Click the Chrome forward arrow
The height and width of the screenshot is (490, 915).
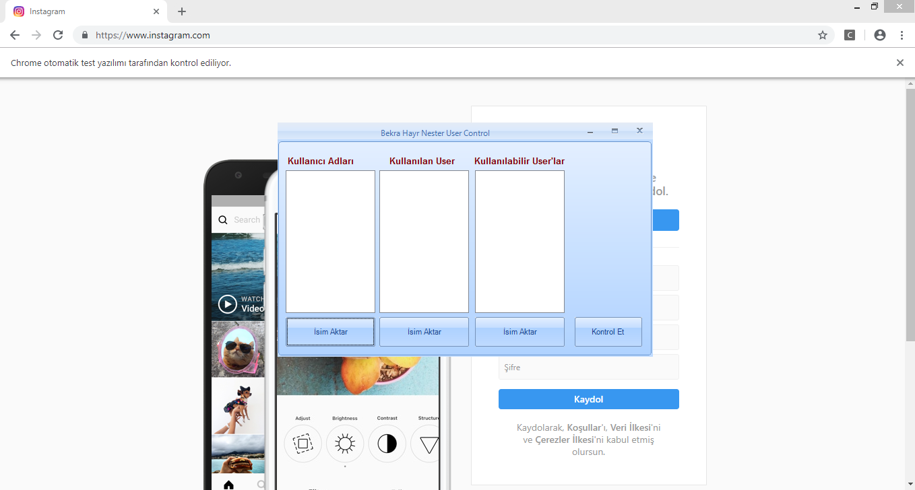click(36, 35)
